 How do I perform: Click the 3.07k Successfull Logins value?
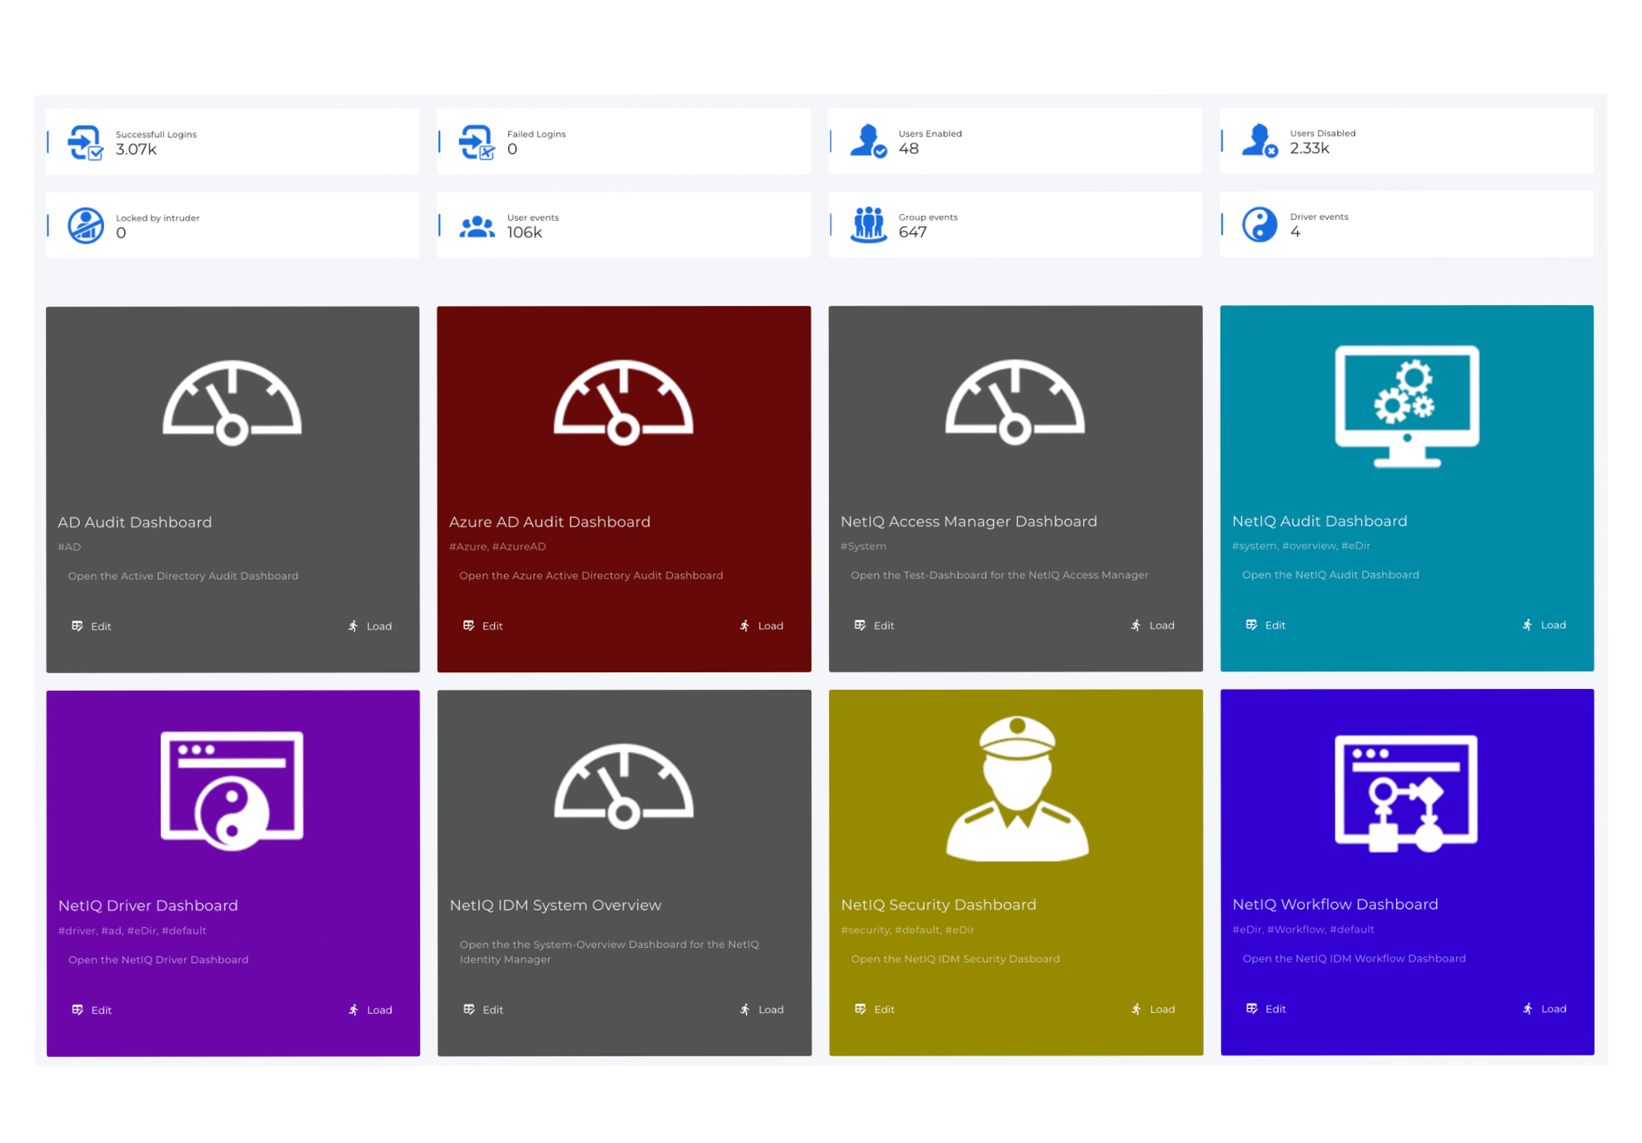[136, 150]
